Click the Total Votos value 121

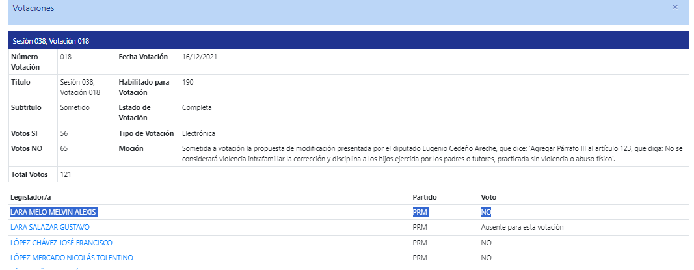click(x=66, y=174)
